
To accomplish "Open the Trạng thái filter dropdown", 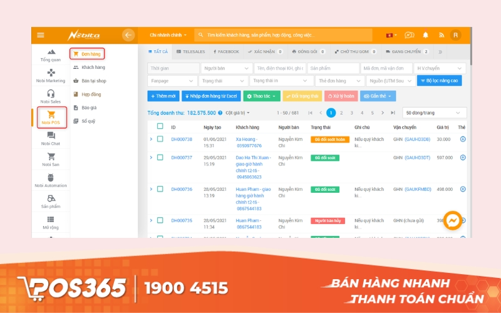I will pos(223,81).
